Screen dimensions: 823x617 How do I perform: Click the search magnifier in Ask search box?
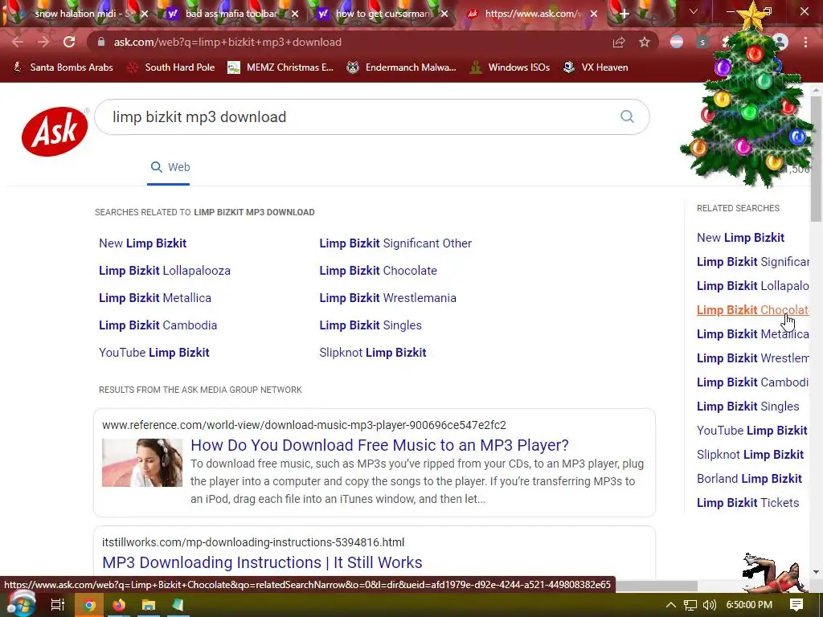(627, 116)
